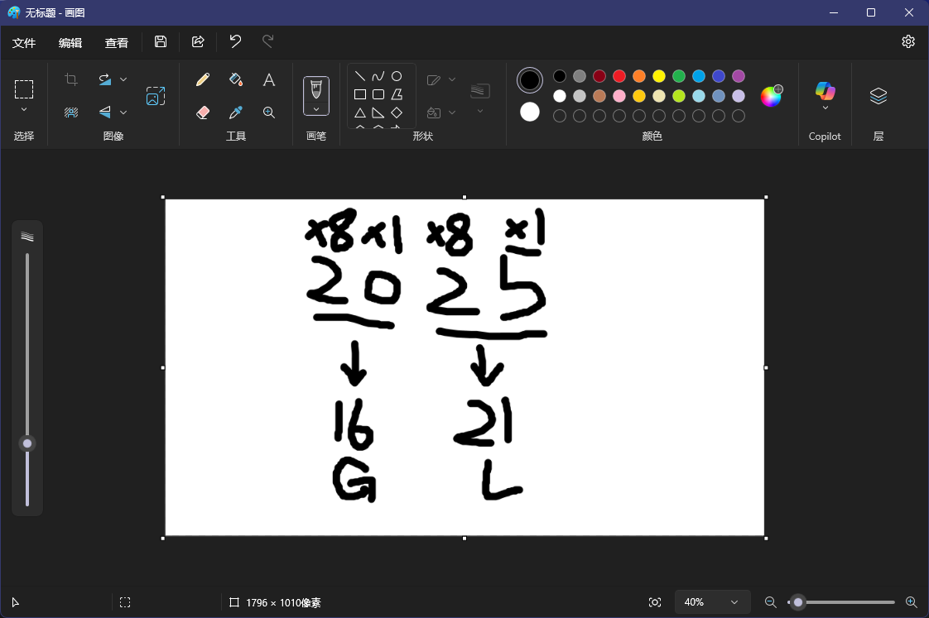Select the Crop tool
This screenshot has width=929, height=618.
71,79
